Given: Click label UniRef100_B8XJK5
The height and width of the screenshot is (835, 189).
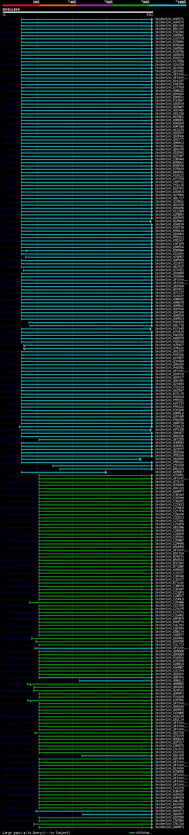Looking at the screenshot, I should coord(170,755).
